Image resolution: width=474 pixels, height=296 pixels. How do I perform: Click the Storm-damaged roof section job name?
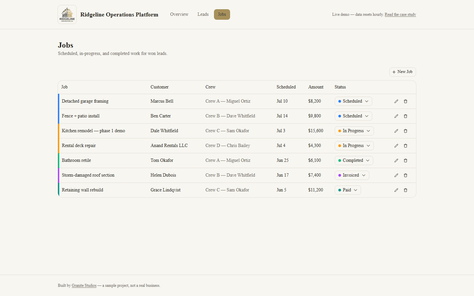coord(88,175)
